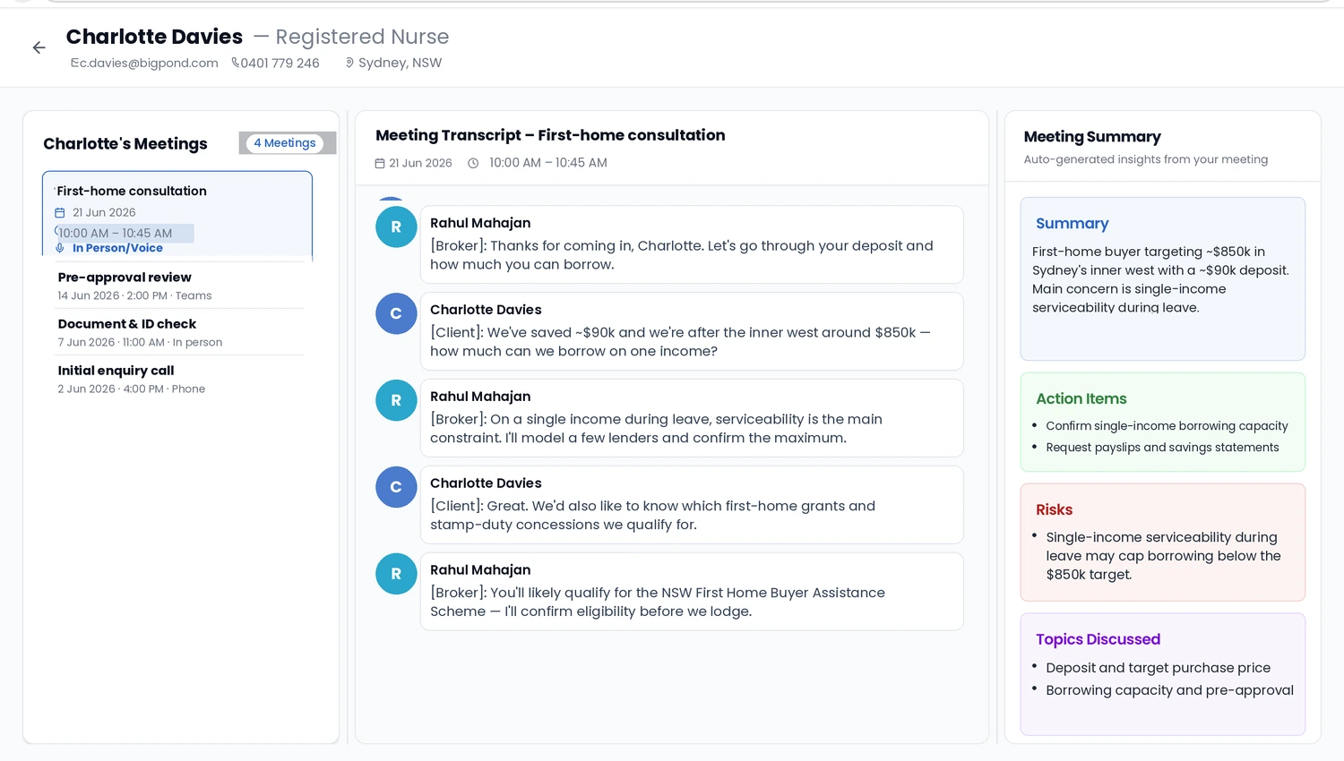Click the Sydney, NSW location text

[x=400, y=63]
